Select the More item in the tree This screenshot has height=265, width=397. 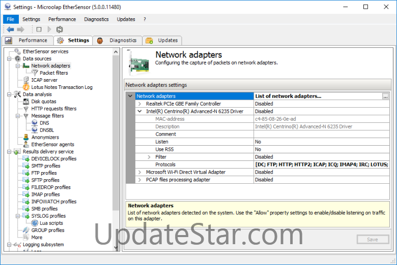point(37,238)
